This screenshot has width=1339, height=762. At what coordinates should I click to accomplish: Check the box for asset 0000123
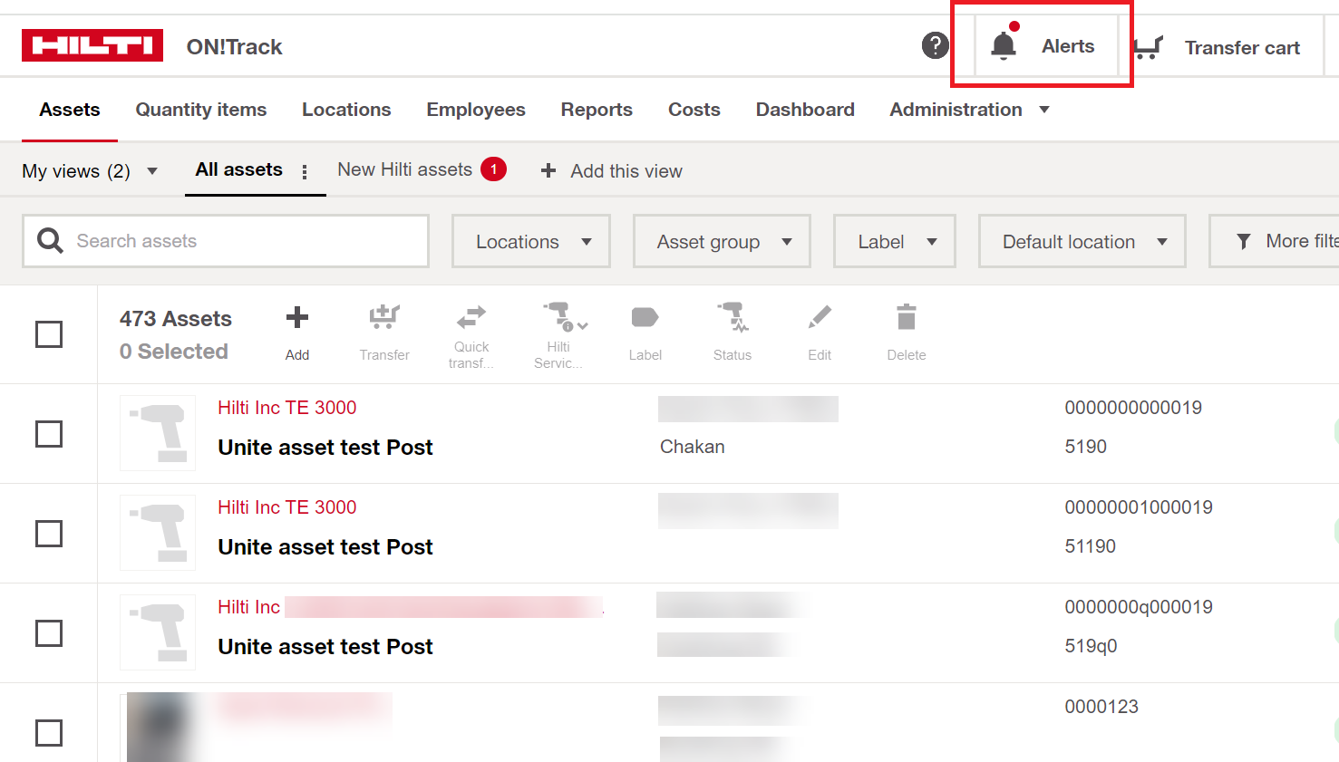coord(49,733)
